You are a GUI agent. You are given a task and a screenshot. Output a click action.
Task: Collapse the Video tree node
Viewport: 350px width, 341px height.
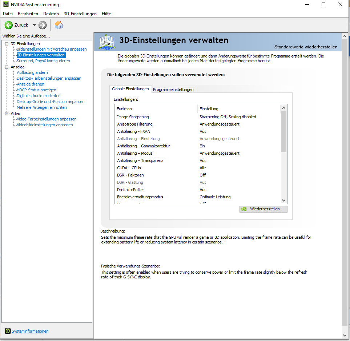pyautogui.click(x=7, y=114)
